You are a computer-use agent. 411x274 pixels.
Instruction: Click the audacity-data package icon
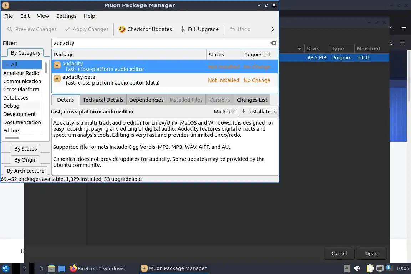(x=57, y=78)
